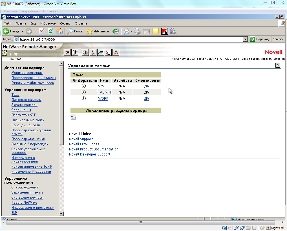287x231 pixels.
Task: Click the VirtualBox USB devices icon
Action: 236,228
